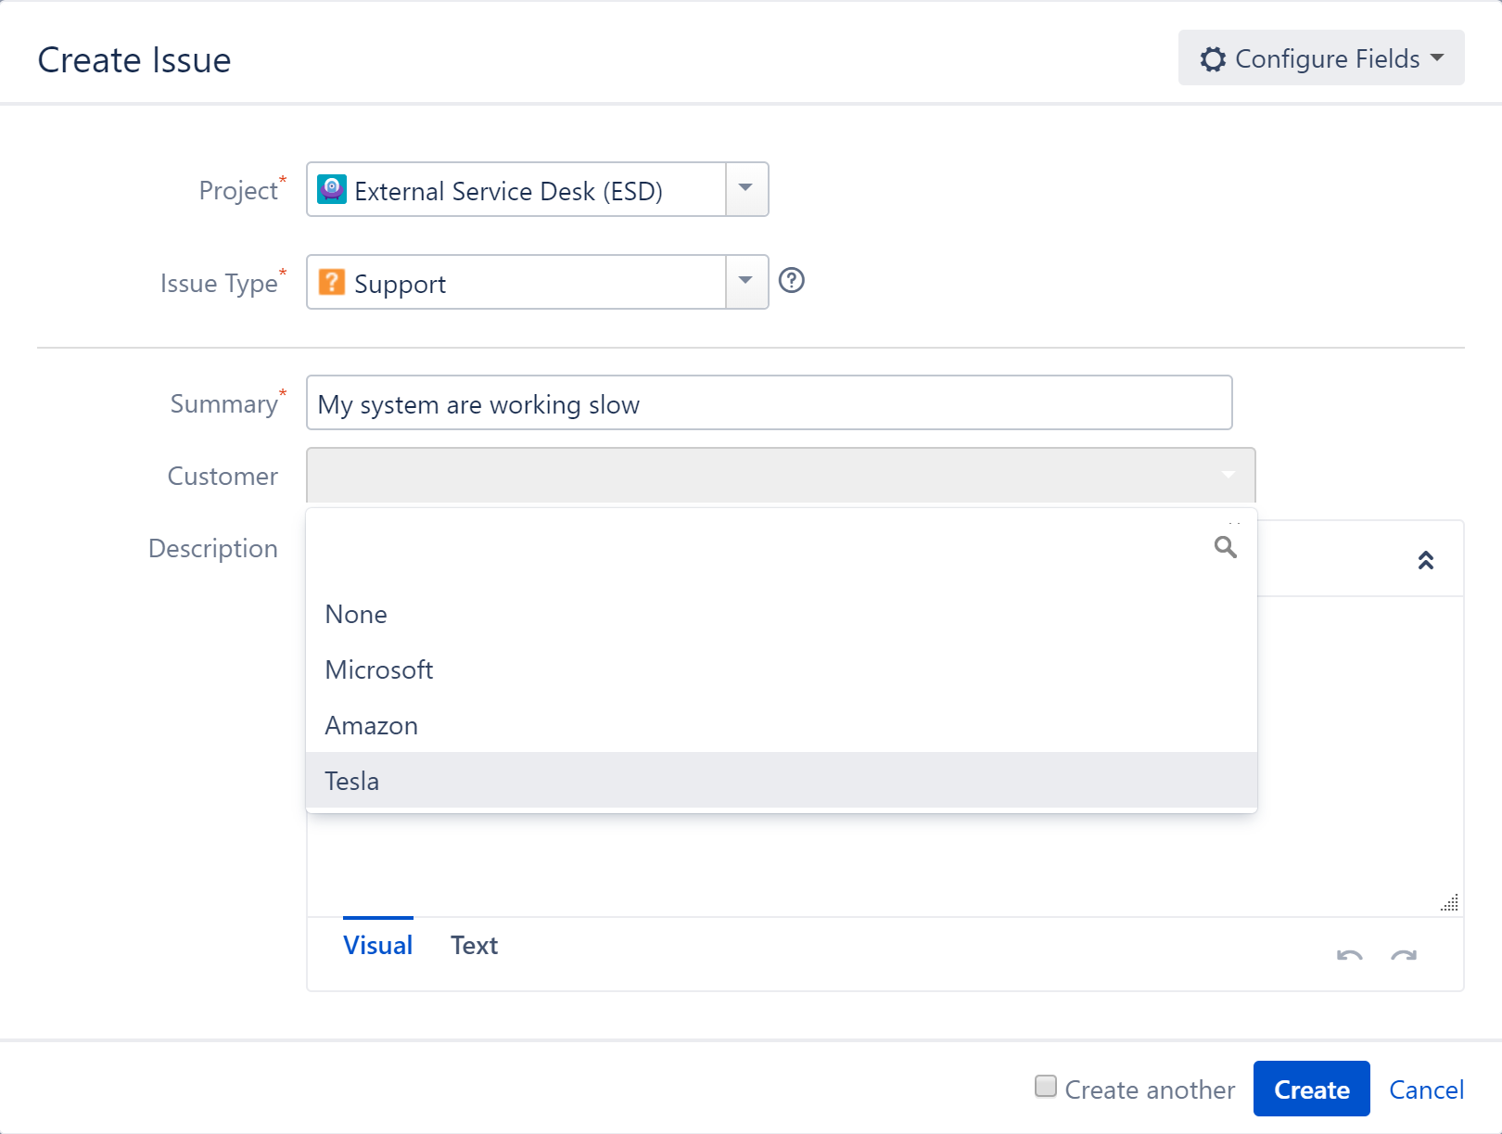The image size is (1502, 1134).
Task: Open the Issue Type dropdown arrow
Action: coord(745,281)
